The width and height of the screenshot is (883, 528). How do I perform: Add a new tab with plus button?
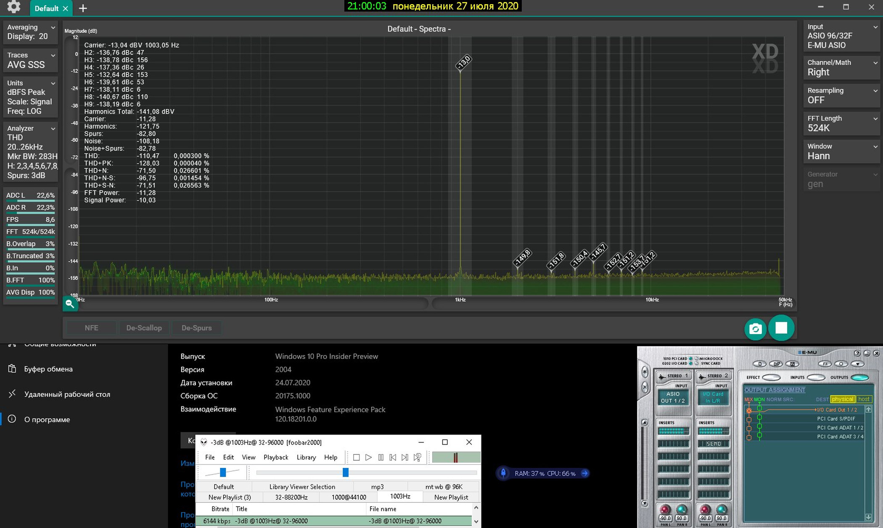click(83, 8)
